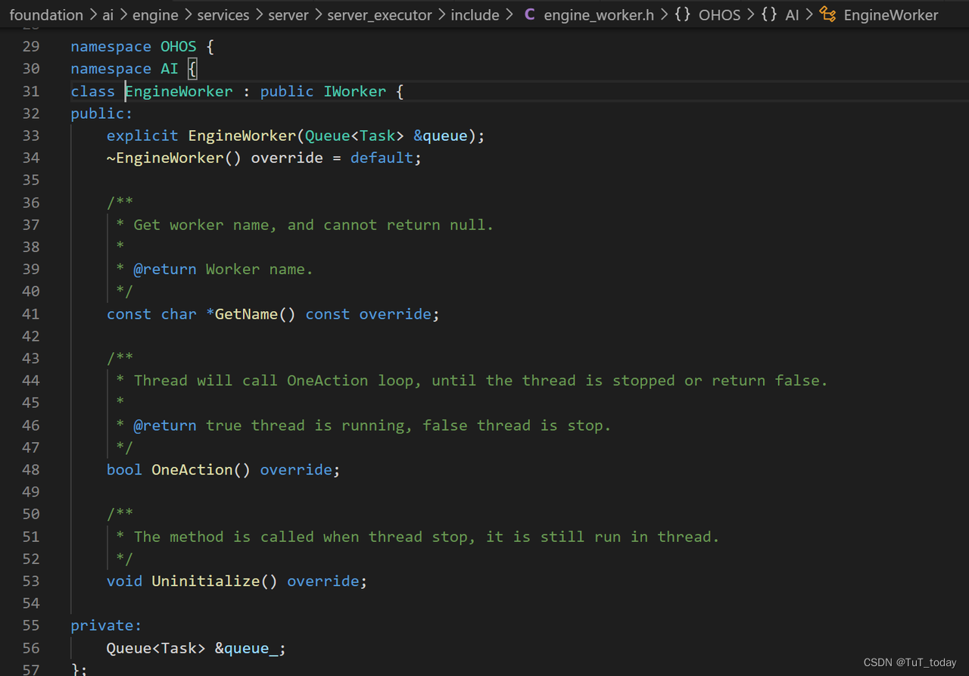This screenshot has height=676, width=969.
Task: Click comment 'Get worker name, and cannot return null.'
Action: point(313,225)
